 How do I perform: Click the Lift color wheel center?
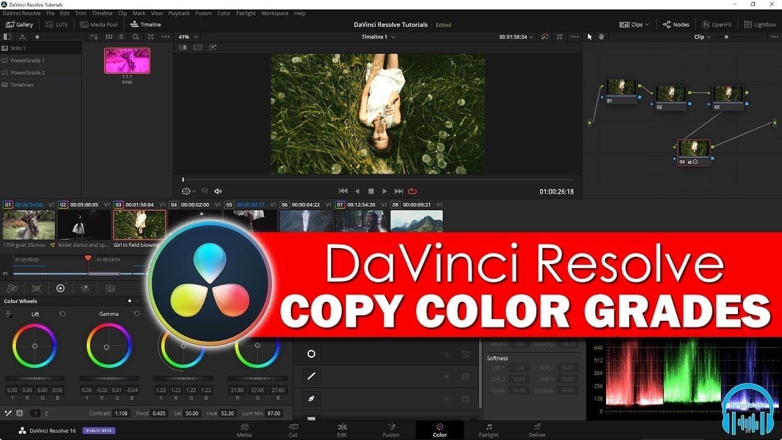35,346
